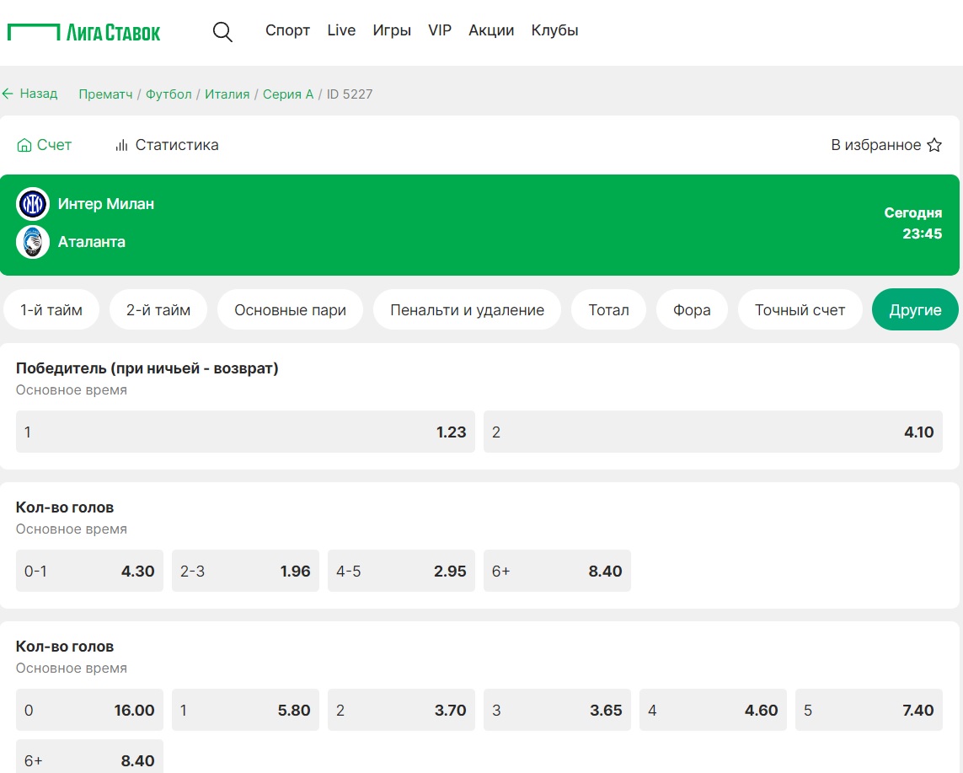
Task: Pick exactly 2 goals at 3.70
Action: 402,710
